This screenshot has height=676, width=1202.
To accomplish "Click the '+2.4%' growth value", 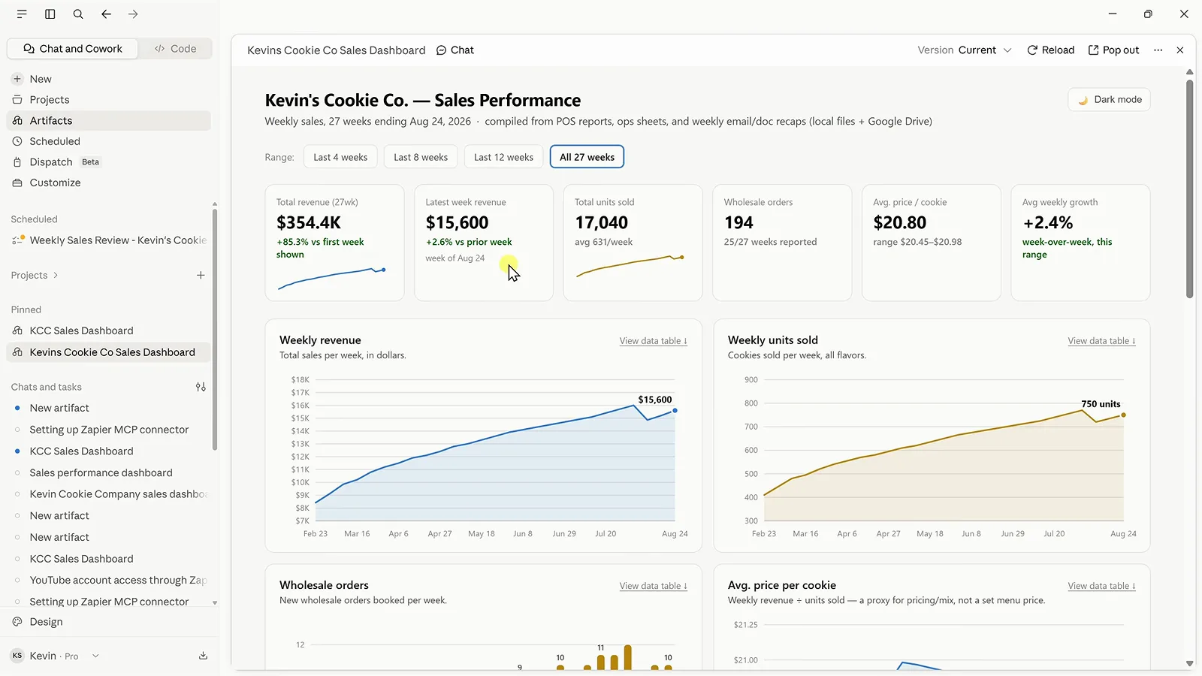I will tap(1048, 222).
